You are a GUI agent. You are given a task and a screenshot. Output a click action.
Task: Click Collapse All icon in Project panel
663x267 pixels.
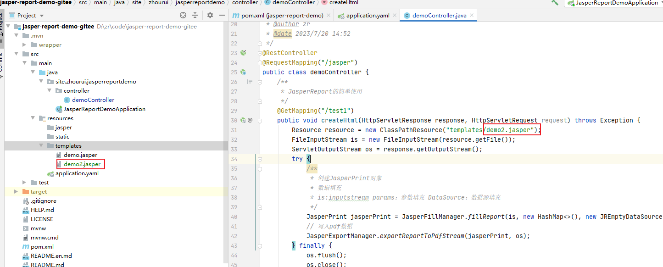click(x=195, y=15)
